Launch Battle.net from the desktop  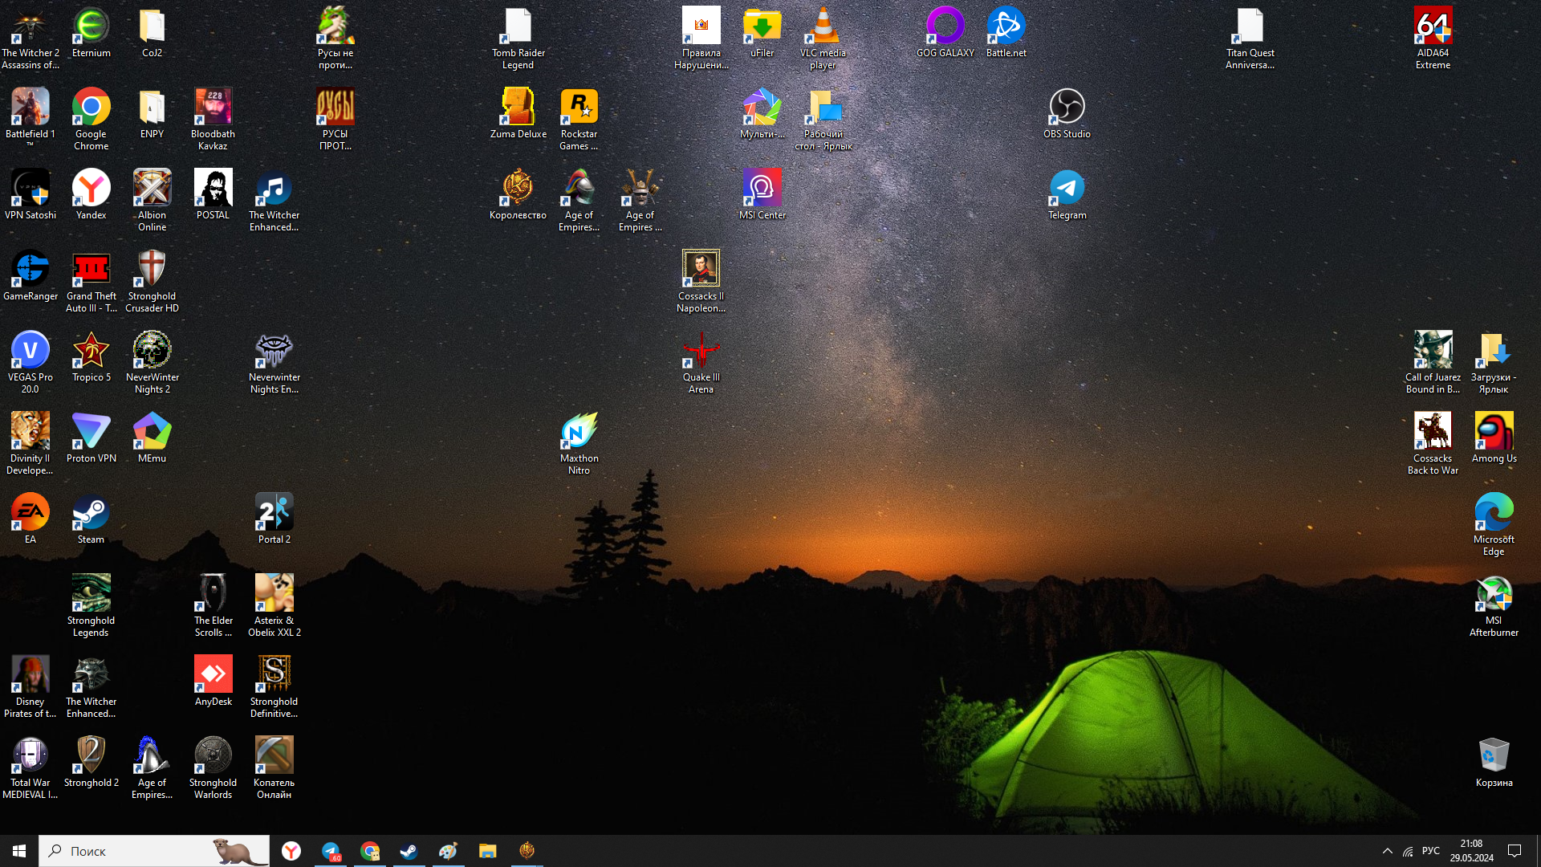click(x=1006, y=26)
